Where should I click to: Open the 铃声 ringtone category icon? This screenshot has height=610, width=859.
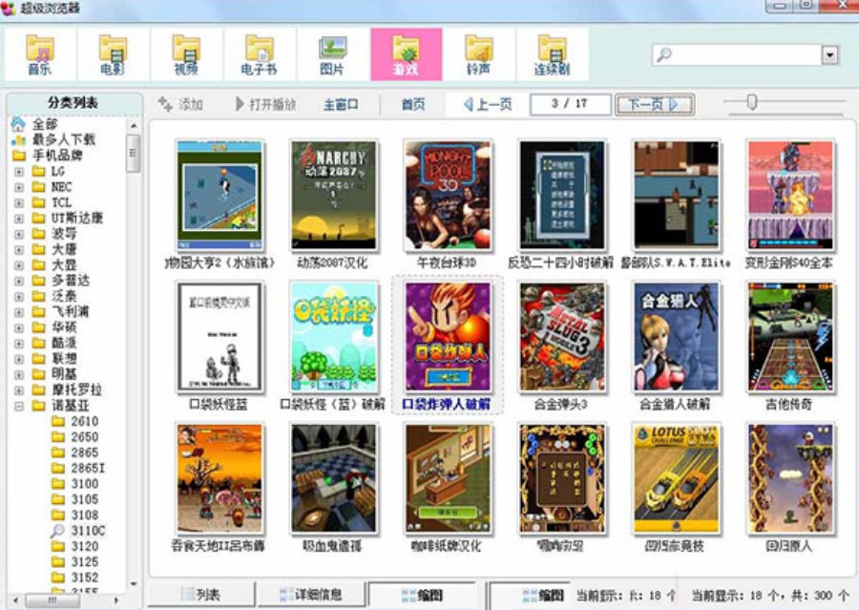(479, 54)
